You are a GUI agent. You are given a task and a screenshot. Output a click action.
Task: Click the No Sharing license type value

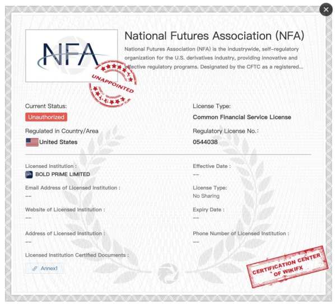tap(206, 196)
